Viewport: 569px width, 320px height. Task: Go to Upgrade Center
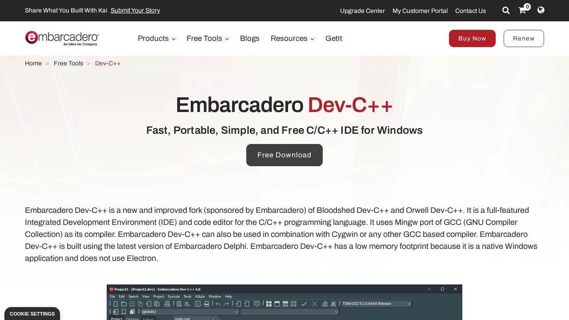pyautogui.click(x=362, y=11)
